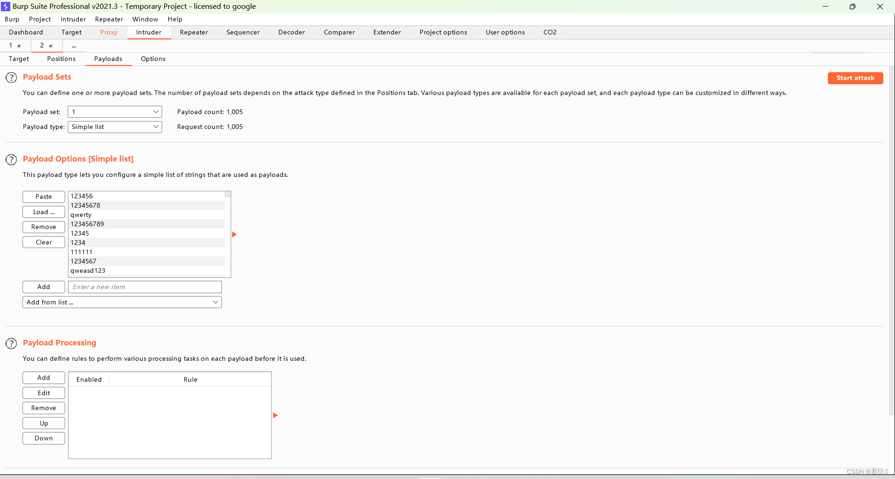Open Payload Options help icon
Viewport: 895px width, 479px height.
pyautogui.click(x=11, y=160)
